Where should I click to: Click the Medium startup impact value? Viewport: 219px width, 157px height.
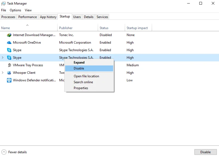click(x=132, y=65)
